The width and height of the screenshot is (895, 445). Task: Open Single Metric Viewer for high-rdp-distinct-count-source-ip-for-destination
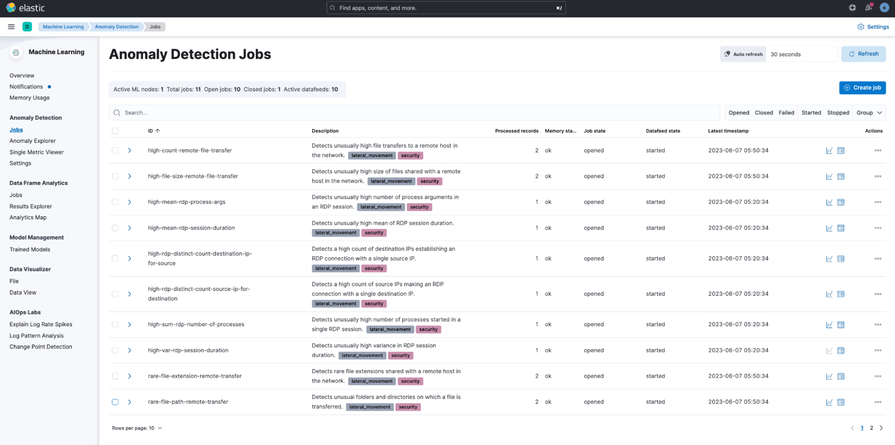point(829,294)
